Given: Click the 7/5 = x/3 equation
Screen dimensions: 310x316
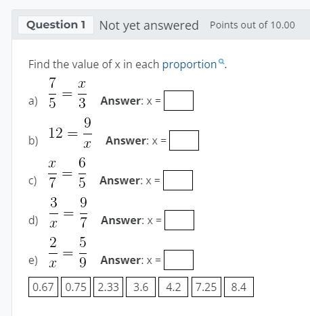Looking at the screenshot, I should pyautogui.click(x=68, y=93).
